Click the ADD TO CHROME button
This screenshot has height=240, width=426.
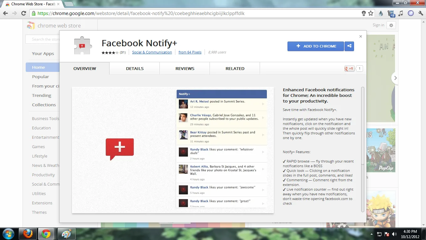tap(315, 46)
